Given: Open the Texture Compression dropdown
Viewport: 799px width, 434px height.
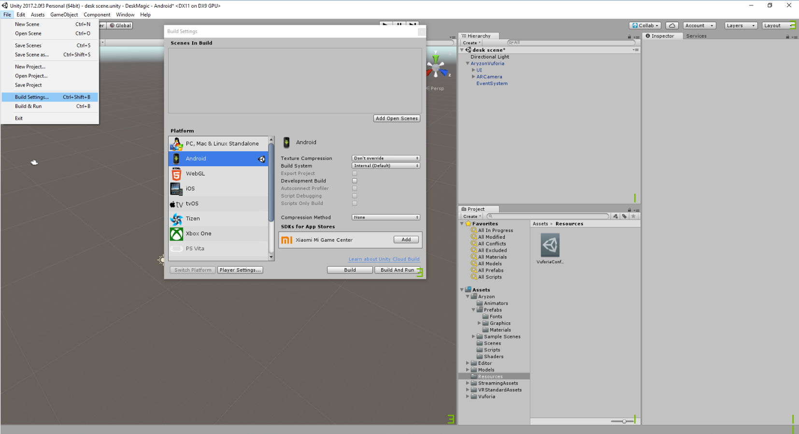Looking at the screenshot, I should click(386, 158).
